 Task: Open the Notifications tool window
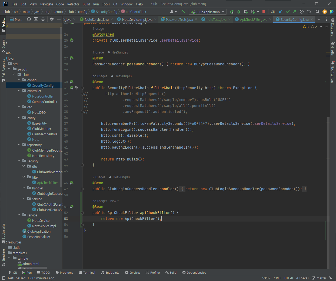tap(333, 72)
